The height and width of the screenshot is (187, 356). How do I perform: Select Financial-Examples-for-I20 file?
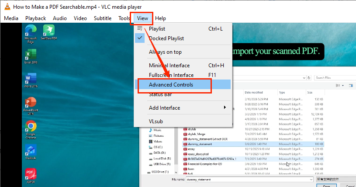pos(205,164)
